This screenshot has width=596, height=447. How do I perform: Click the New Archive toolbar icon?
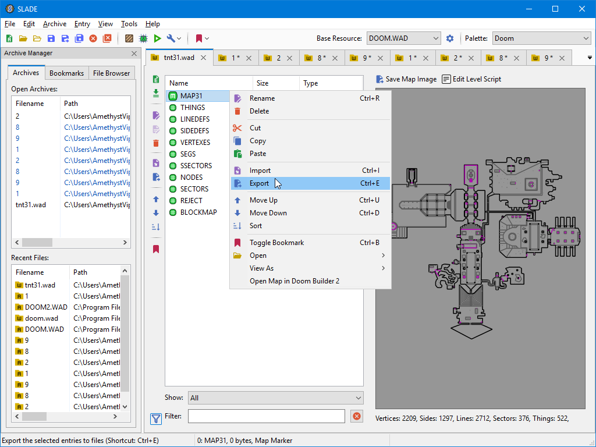pyautogui.click(x=9, y=38)
